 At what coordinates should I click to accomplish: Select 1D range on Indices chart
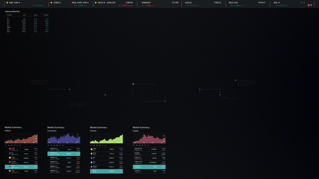(x=6, y=145)
